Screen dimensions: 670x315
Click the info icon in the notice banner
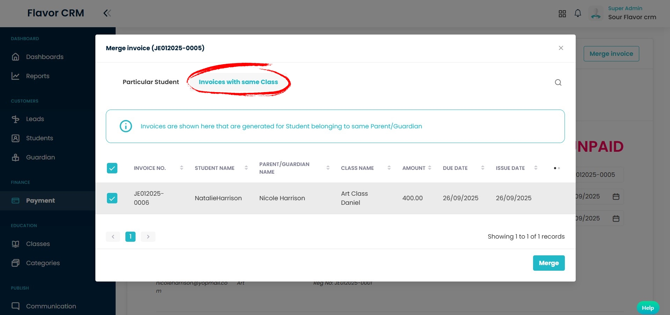pyautogui.click(x=126, y=126)
